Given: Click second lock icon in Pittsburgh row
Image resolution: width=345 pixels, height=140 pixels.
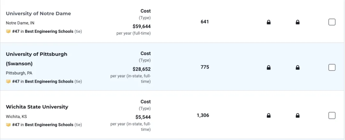Looking at the screenshot, I should 297,67.
